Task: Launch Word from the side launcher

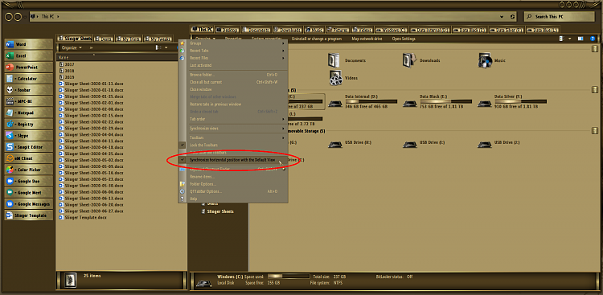Action: pos(29,44)
